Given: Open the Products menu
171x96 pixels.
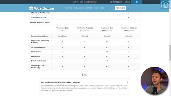Looking at the screenshot, I should pyautogui.click(x=68, y=8).
